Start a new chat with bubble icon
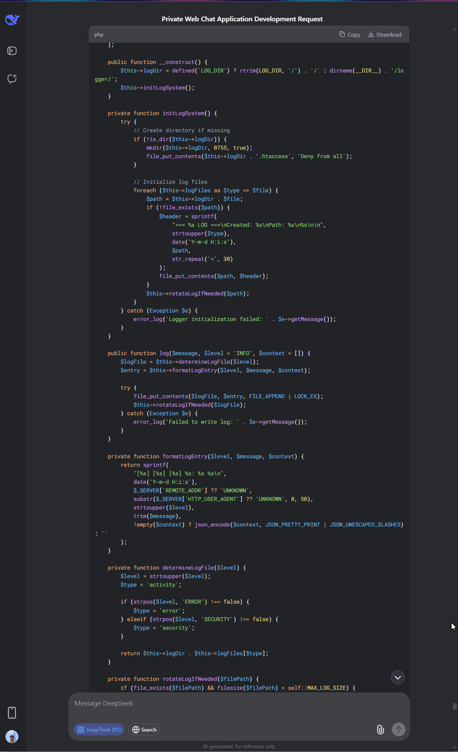The image size is (458, 752). pos(12,79)
